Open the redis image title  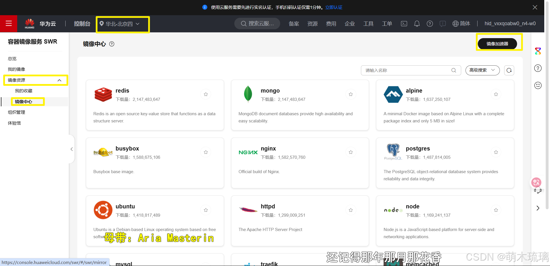[122, 91]
